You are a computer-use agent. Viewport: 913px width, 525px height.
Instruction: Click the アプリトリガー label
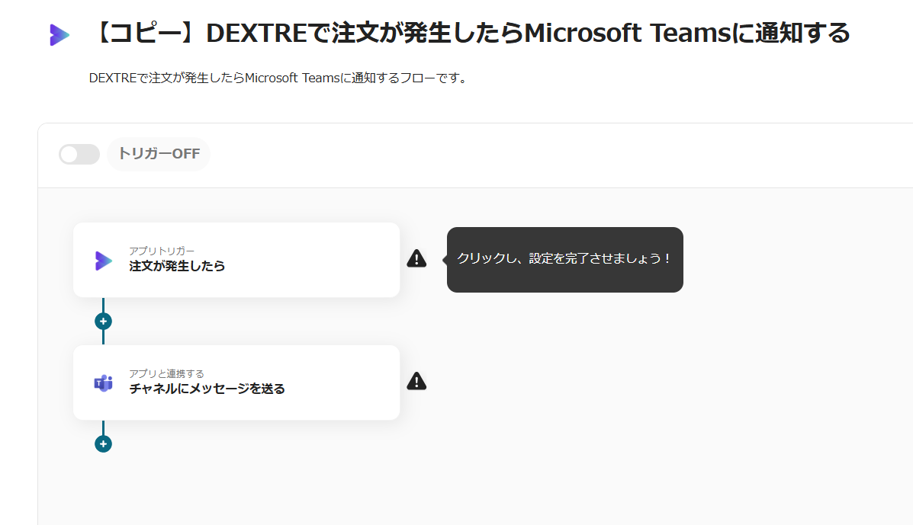tap(162, 251)
